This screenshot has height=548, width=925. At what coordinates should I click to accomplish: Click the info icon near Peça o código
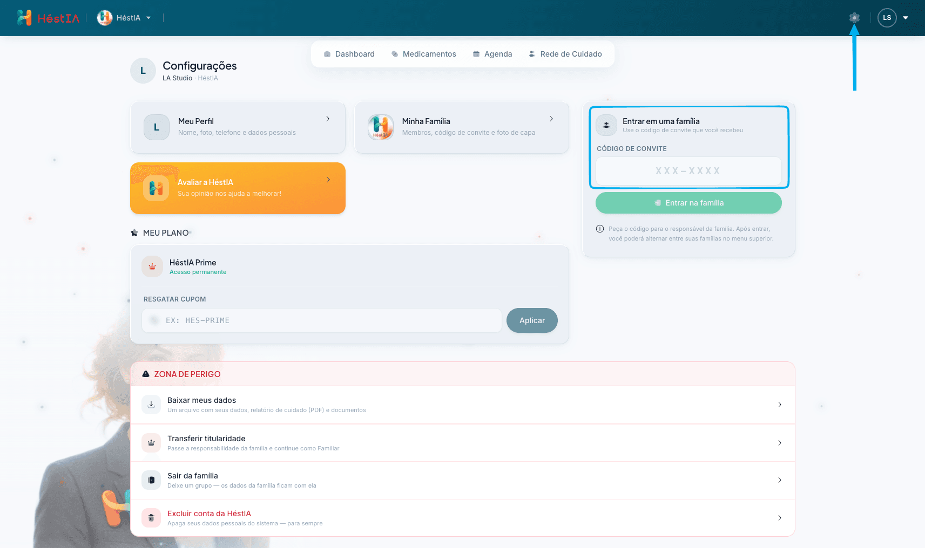coord(600,229)
